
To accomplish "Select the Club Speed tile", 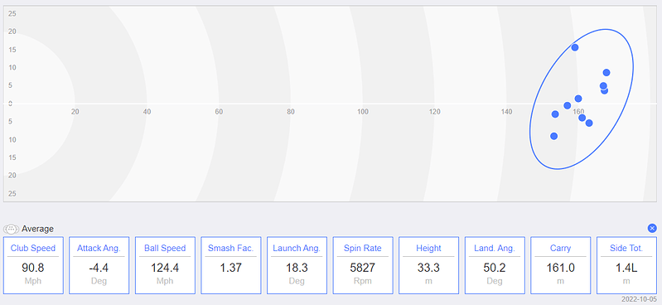I will pos(33,265).
